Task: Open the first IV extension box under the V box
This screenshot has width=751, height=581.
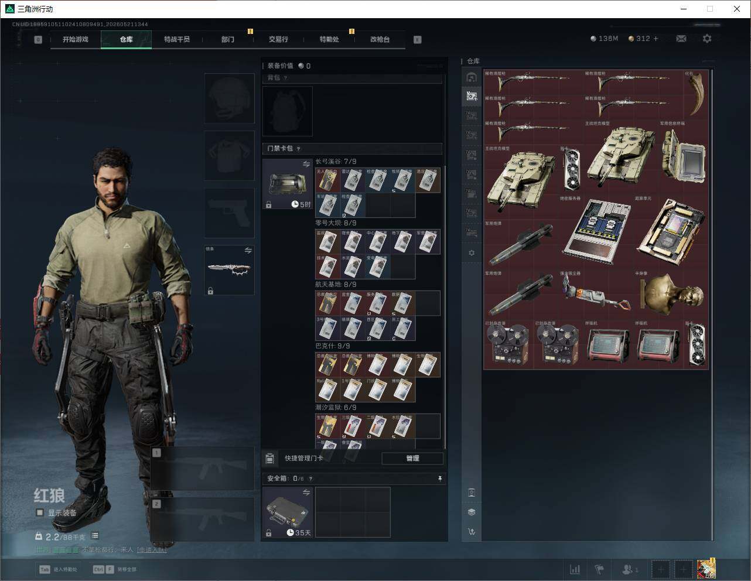Action: [x=472, y=116]
